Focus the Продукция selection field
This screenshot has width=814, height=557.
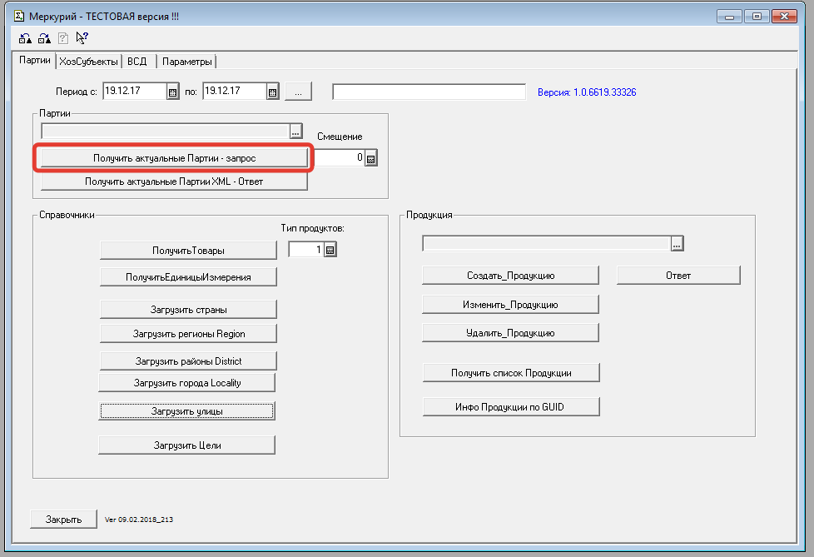click(547, 243)
